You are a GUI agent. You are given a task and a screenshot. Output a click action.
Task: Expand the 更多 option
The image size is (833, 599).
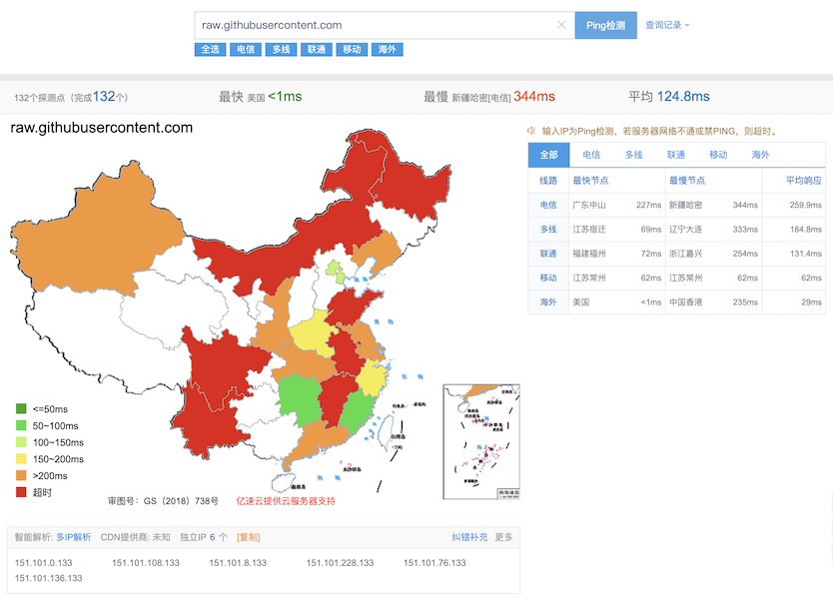[503, 537]
